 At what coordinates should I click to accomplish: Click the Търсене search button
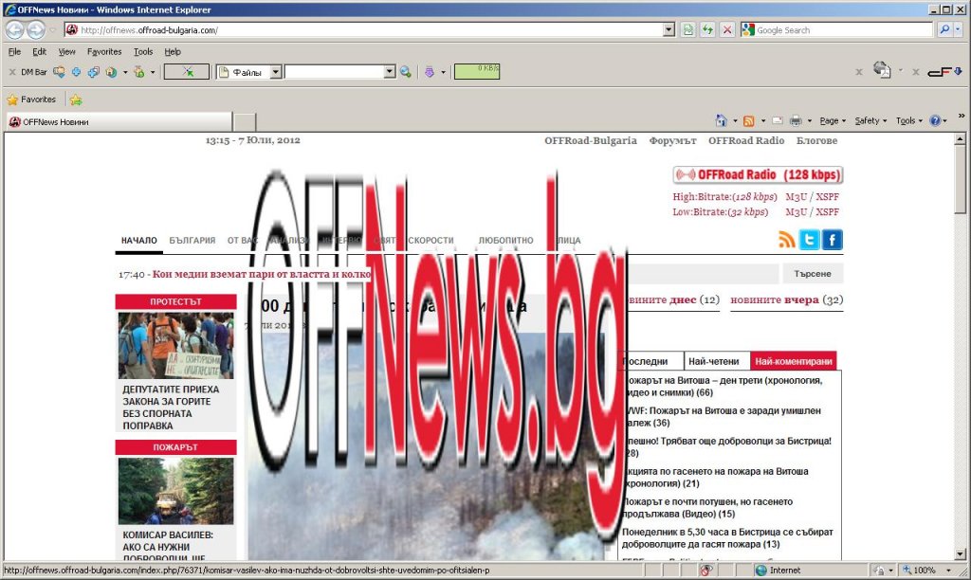point(812,273)
